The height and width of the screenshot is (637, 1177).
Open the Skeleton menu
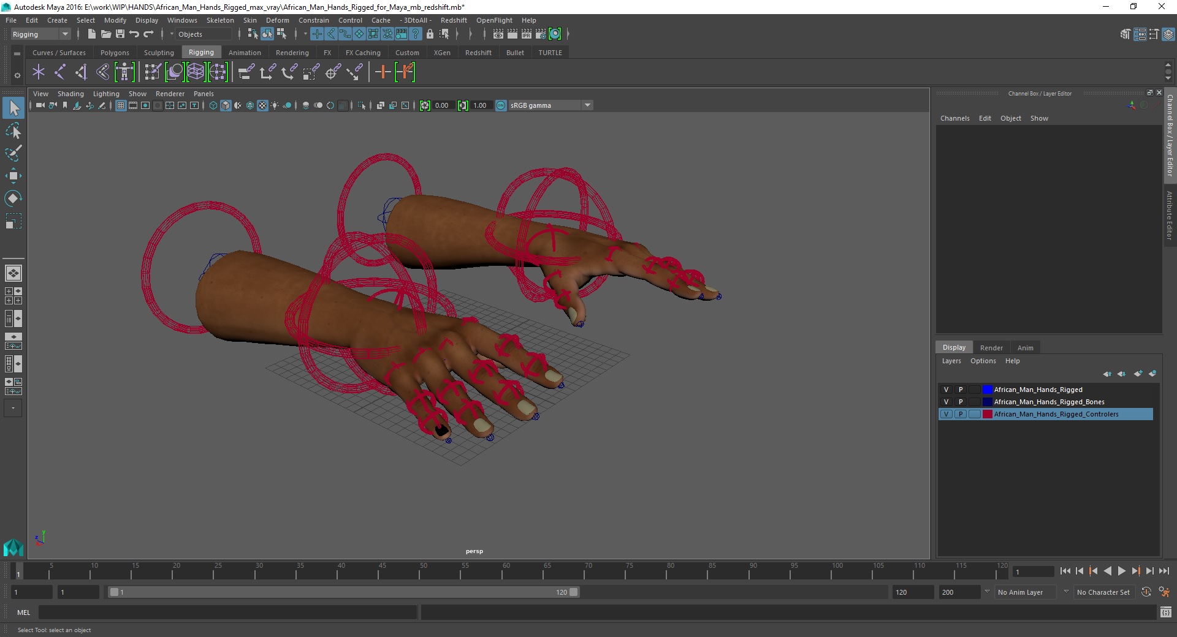(x=220, y=20)
